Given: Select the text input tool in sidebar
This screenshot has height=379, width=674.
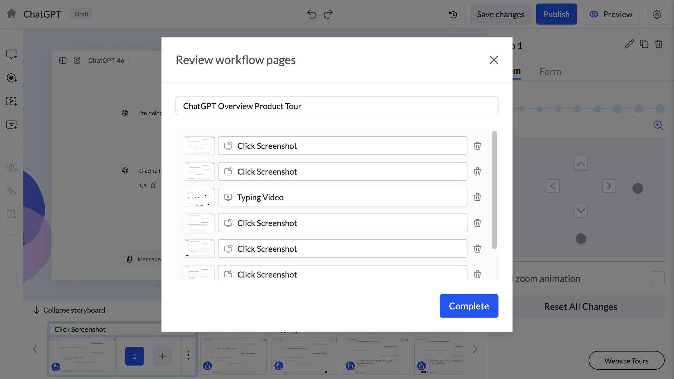Looking at the screenshot, I should (x=11, y=214).
